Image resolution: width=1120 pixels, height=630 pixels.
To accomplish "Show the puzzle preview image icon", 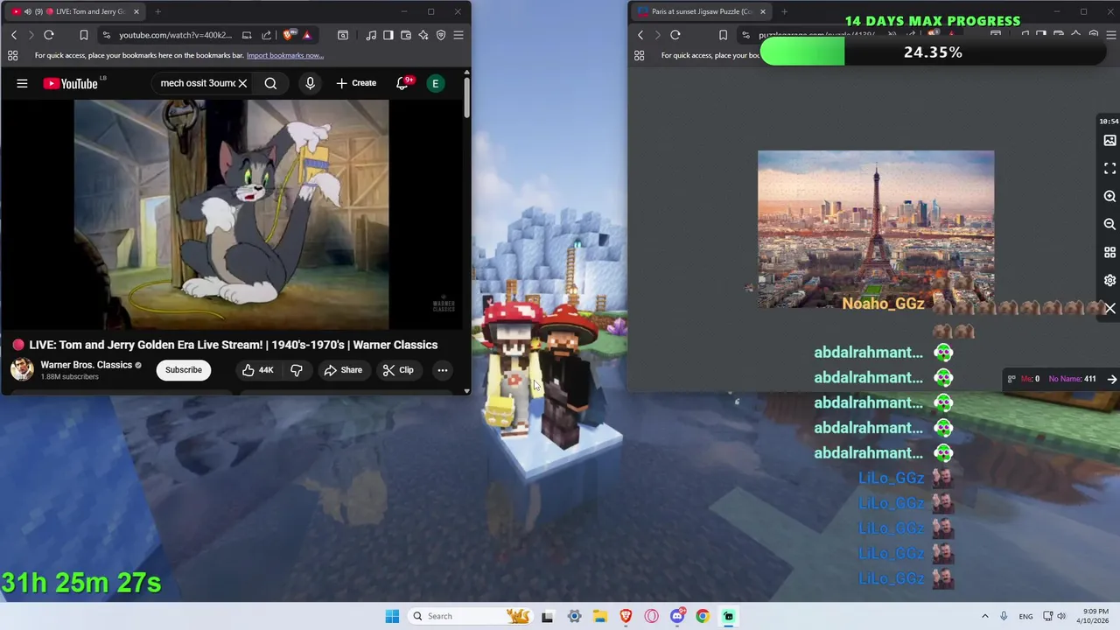I will [x=1109, y=141].
